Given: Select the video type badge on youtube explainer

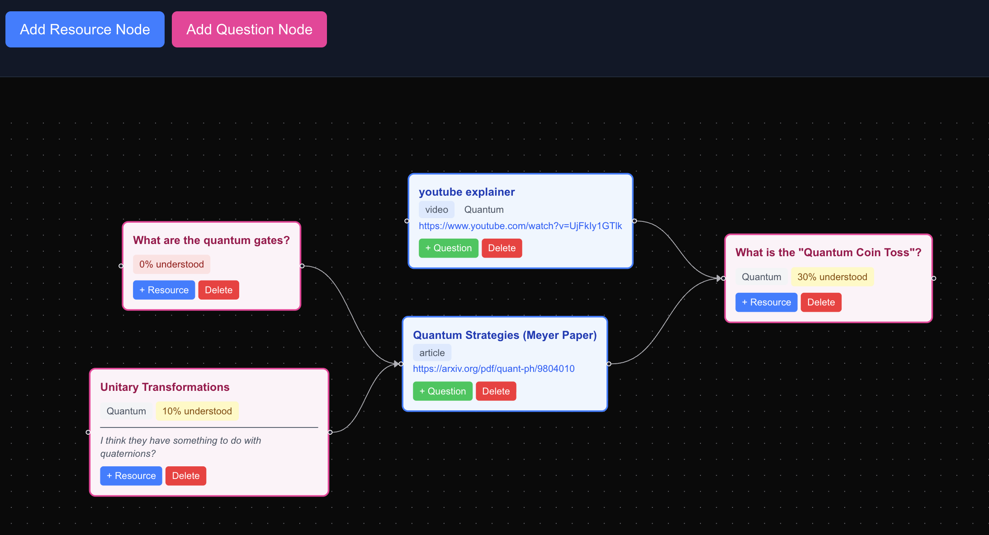Looking at the screenshot, I should [x=436, y=209].
